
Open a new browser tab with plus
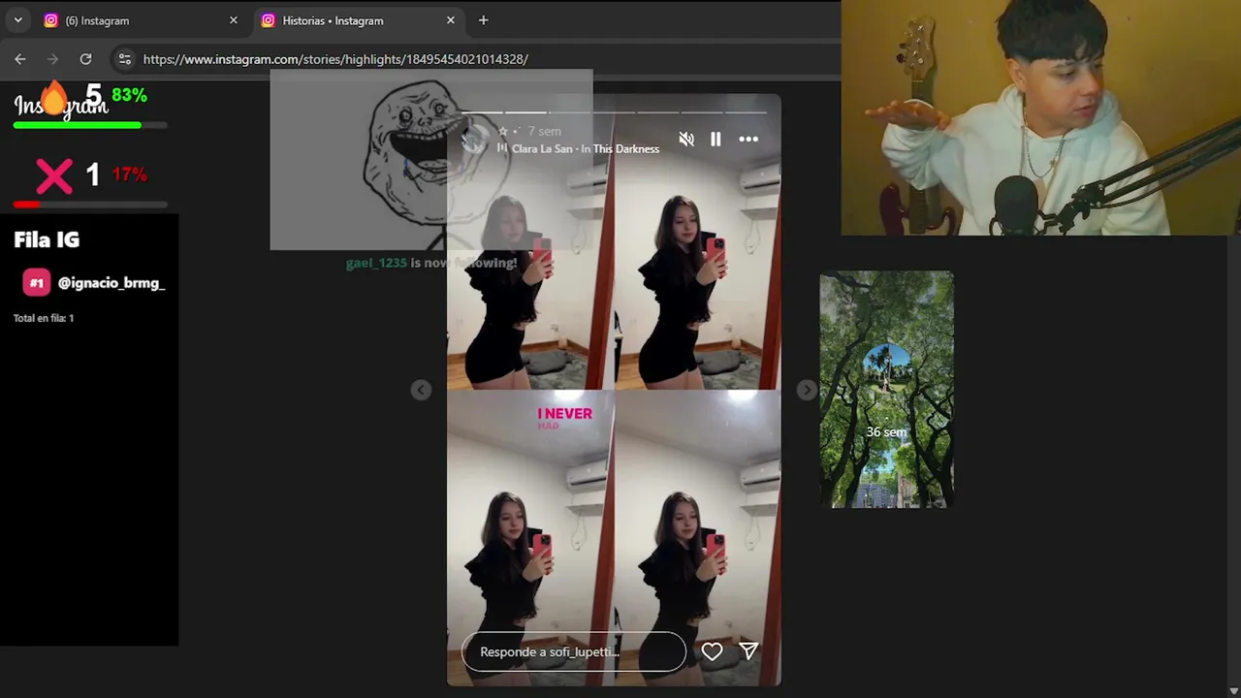click(x=483, y=20)
